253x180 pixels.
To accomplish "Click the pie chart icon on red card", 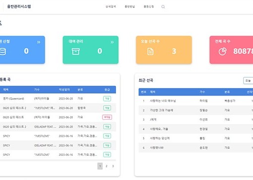I will click(x=222, y=51).
